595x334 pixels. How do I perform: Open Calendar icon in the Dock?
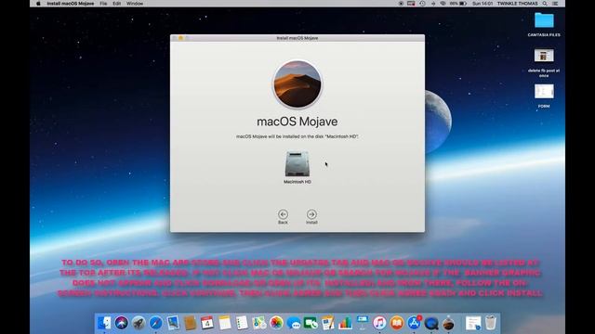coord(207,323)
